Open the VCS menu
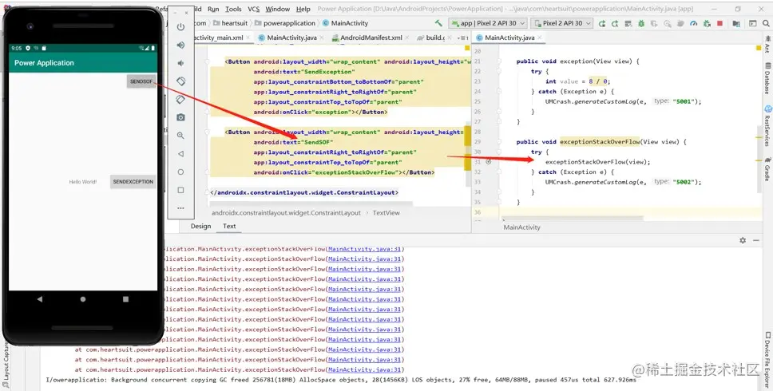The width and height of the screenshot is (773, 391). click(x=253, y=9)
